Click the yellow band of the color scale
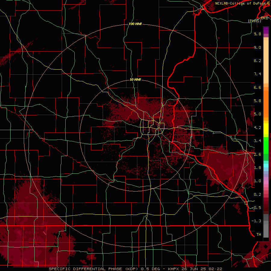Image resolution: width=271 pixels, height=271 pixels. [x=266, y=129]
